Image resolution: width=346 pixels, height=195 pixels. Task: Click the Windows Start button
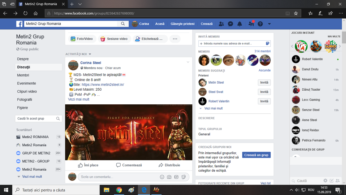(x=6, y=190)
